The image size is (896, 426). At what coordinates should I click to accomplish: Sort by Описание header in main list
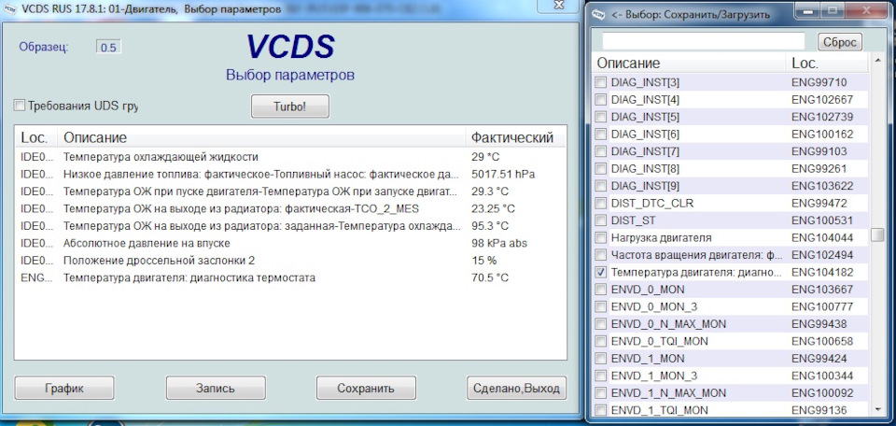click(261, 137)
